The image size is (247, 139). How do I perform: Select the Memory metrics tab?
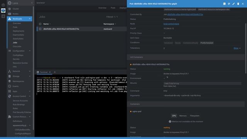point(183,116)
